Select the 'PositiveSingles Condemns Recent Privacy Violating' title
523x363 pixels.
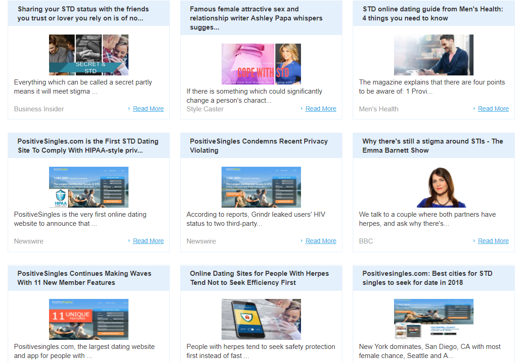(x=259, y=146)
